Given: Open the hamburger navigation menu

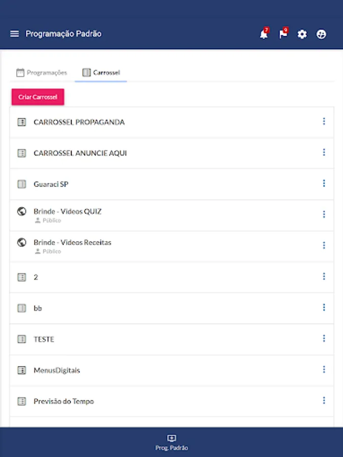Looking at the screenshot, I should click(15, 34).
